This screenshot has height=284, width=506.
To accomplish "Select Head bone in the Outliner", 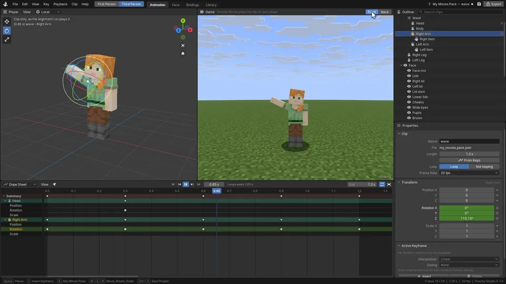I will (x=420, y=23).
